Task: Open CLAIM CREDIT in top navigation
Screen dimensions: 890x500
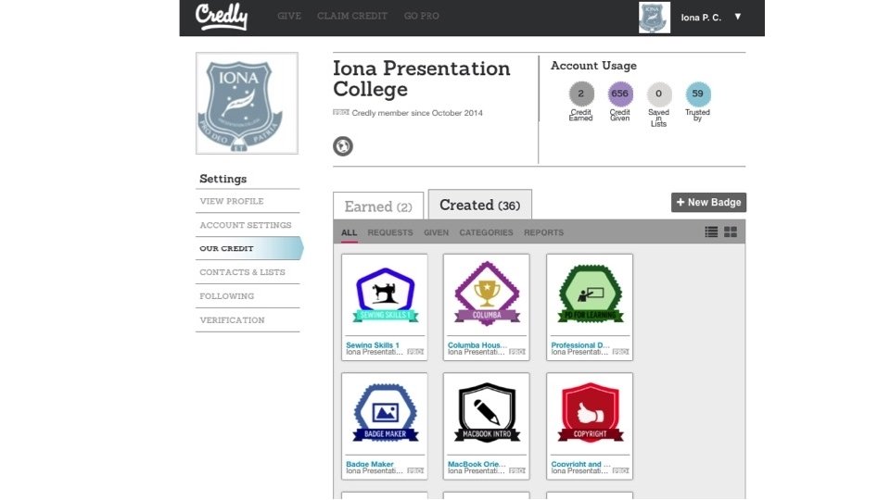Action: tap(352, 16)
